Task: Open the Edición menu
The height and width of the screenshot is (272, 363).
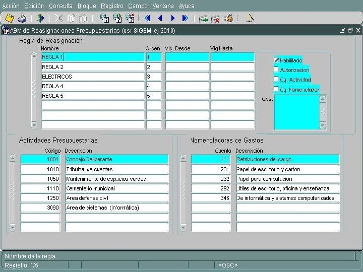Action: [34, 6]
